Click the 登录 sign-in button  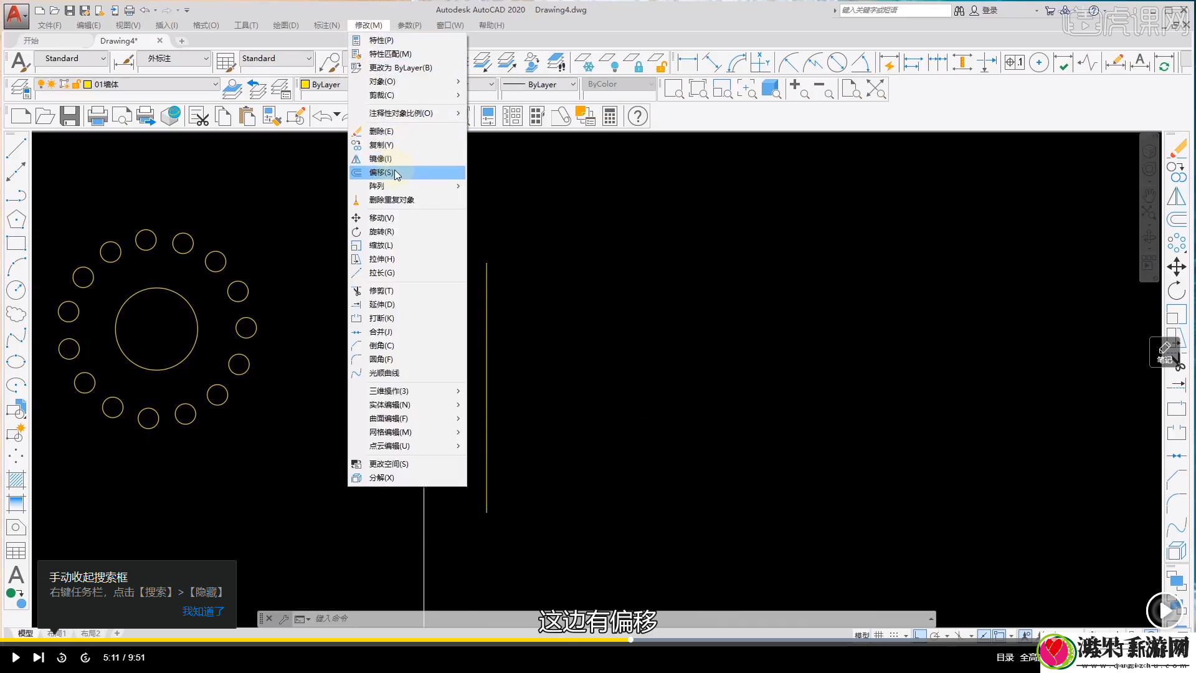tap(984, 11)
